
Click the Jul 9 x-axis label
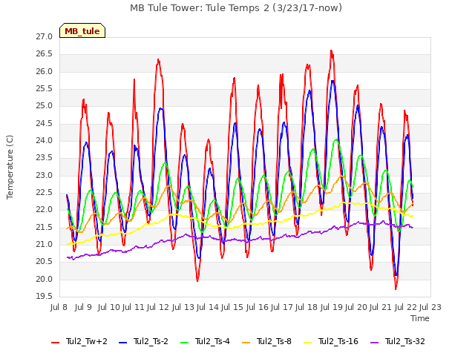pyautogui.click(x=83, y=307)
